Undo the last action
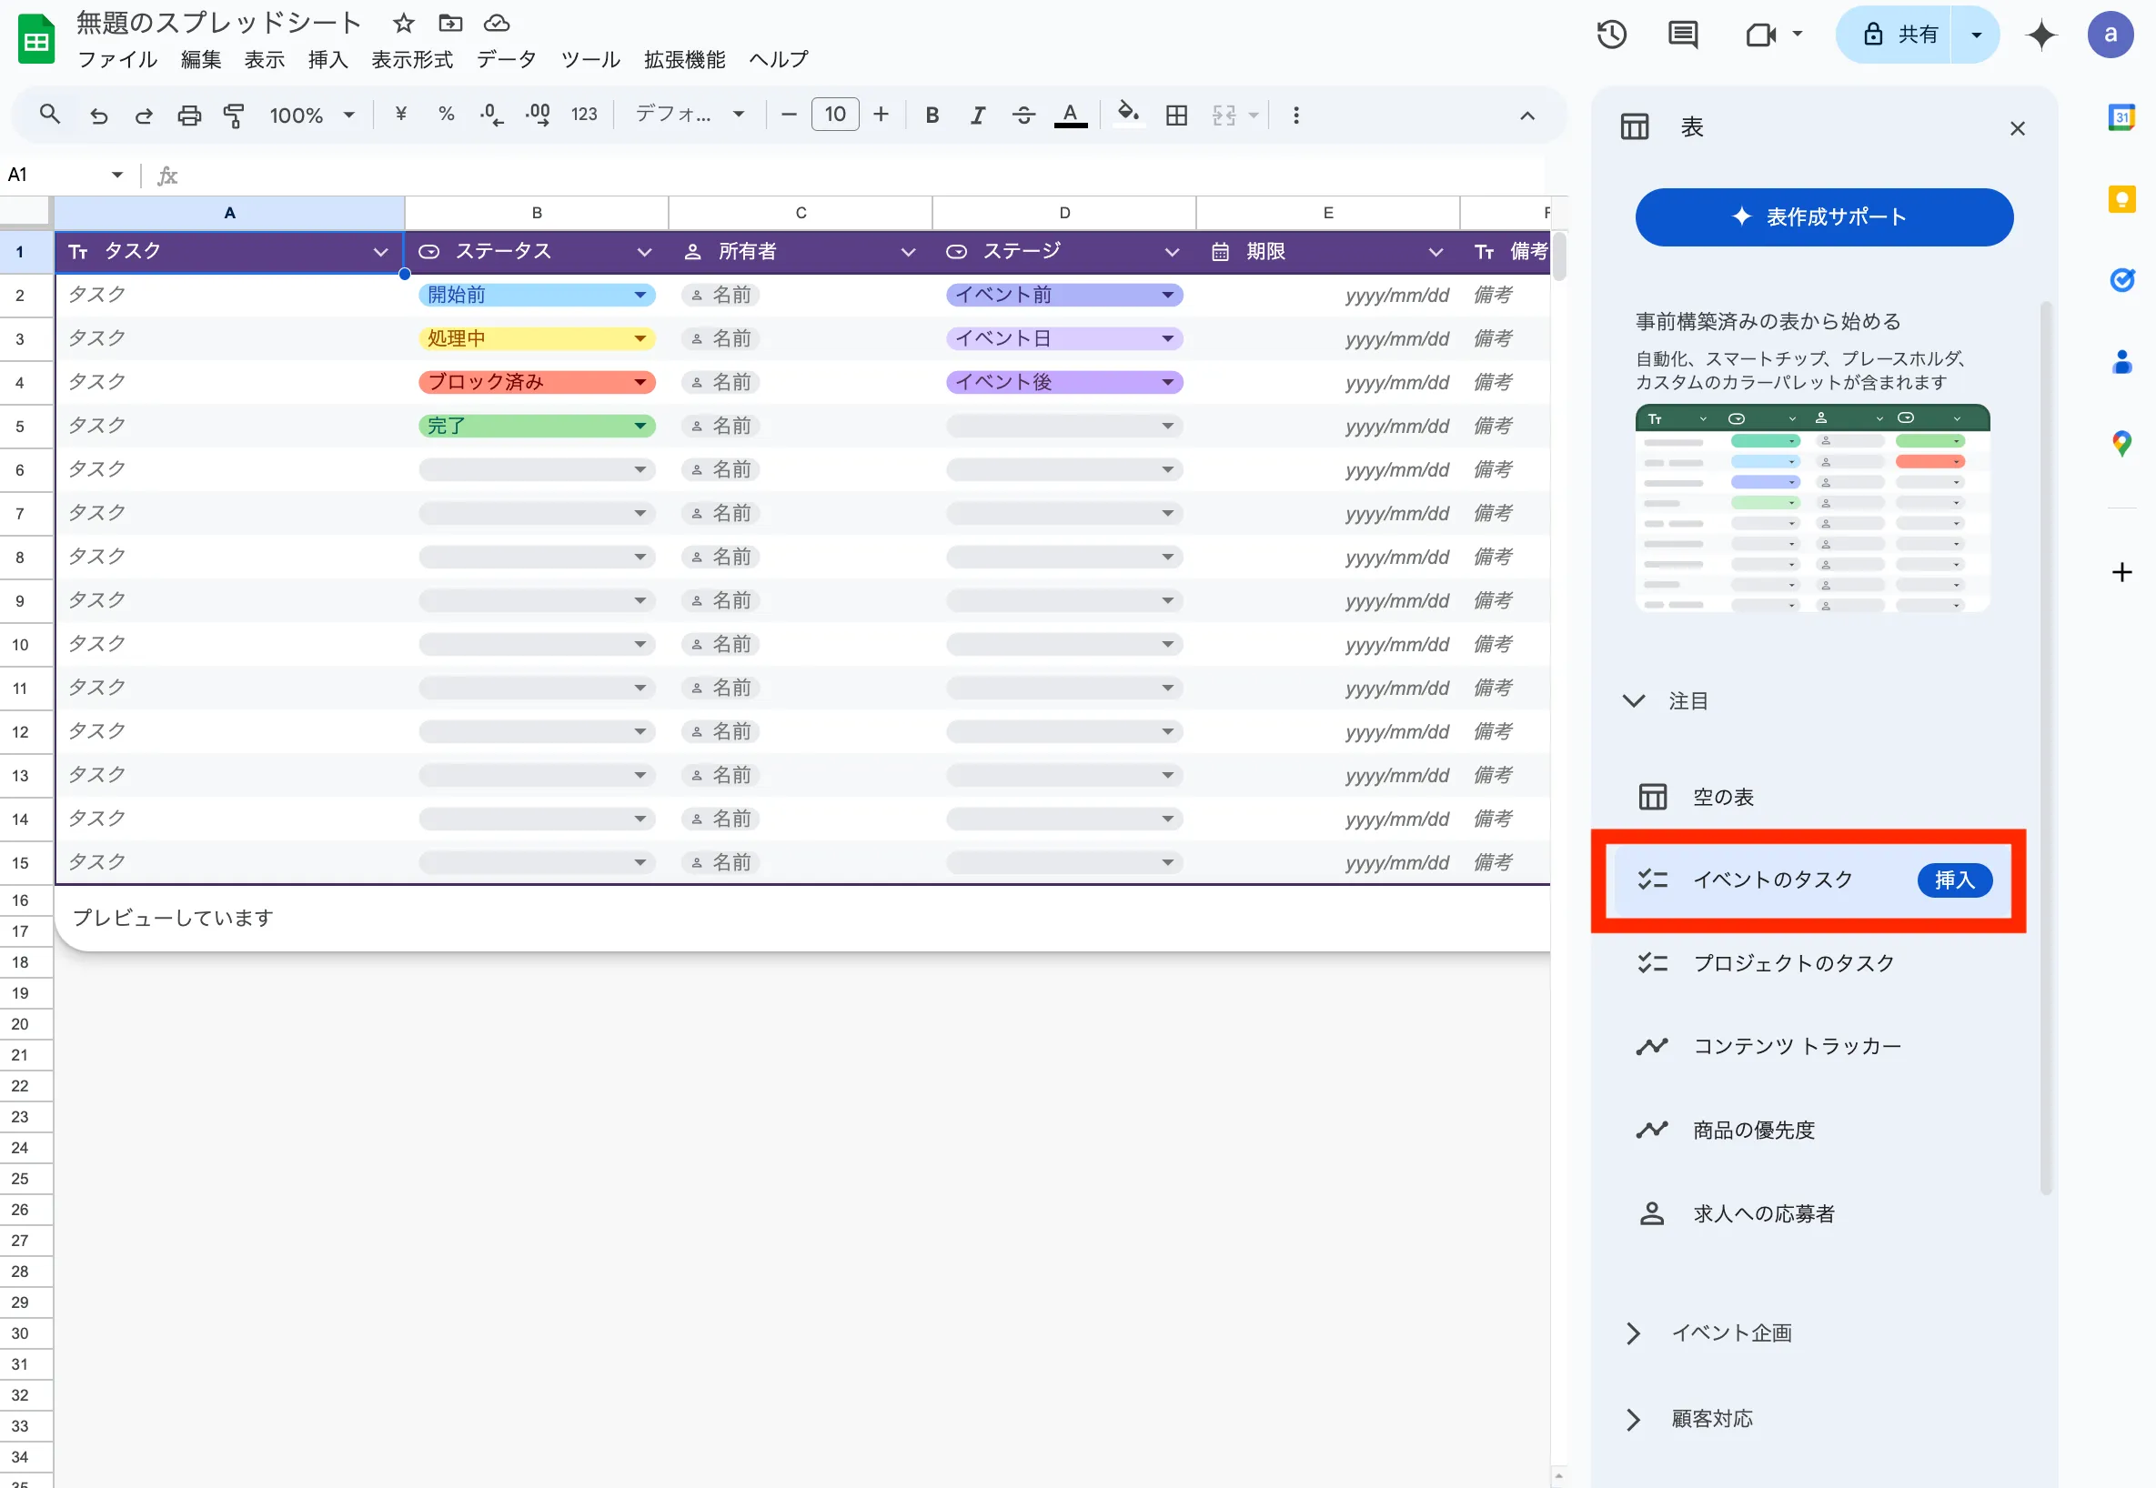2156x1488 pixels. pyautogui.click(x=99, y=115)
